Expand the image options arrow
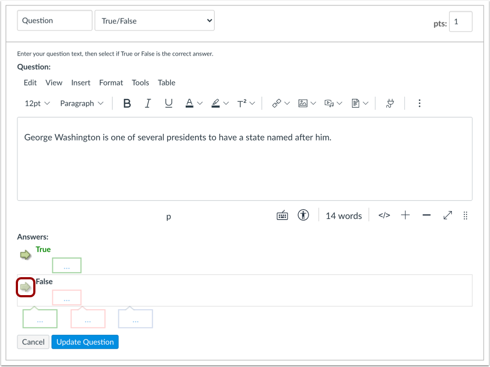This screenshot has height=367, width=490. pos(313,103)
